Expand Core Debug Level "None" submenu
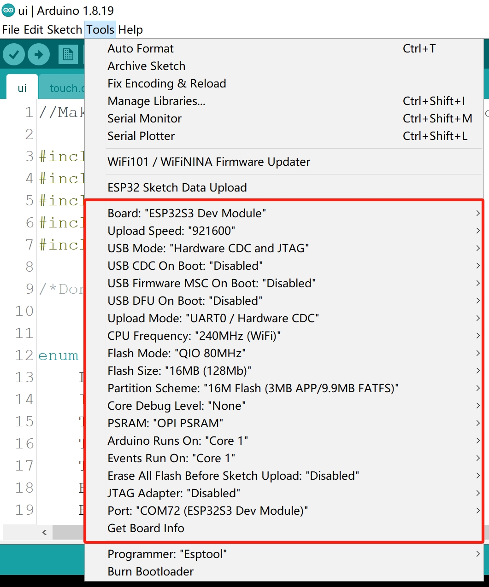This screenshot has width=489, height=587. pos(284,406)
